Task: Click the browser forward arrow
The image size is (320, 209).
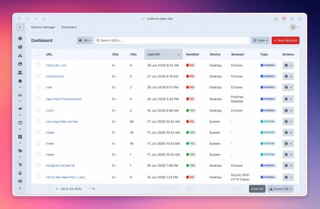Action: pyautogui.click(x=36, y=19)
